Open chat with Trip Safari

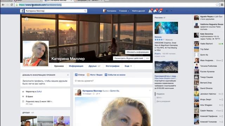click(x=208, y=49)
